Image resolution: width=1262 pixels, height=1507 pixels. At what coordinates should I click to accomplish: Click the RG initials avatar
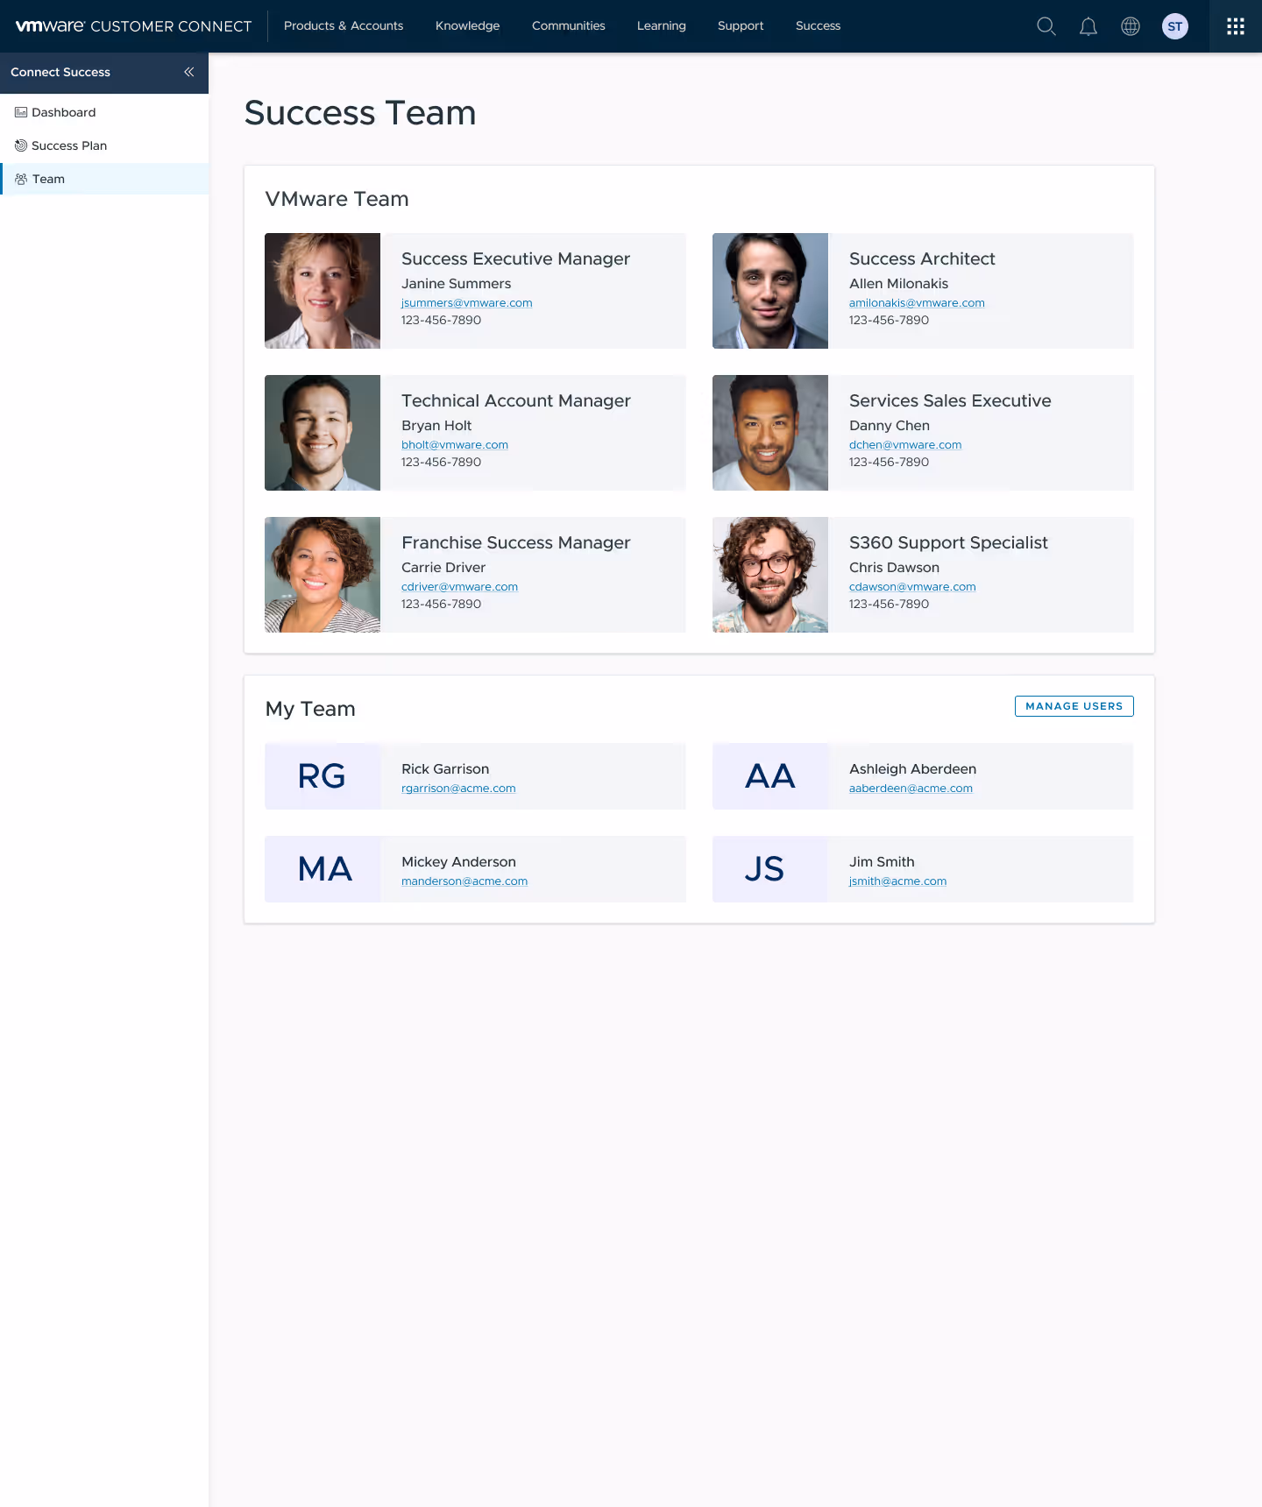[x=323, y=776]
